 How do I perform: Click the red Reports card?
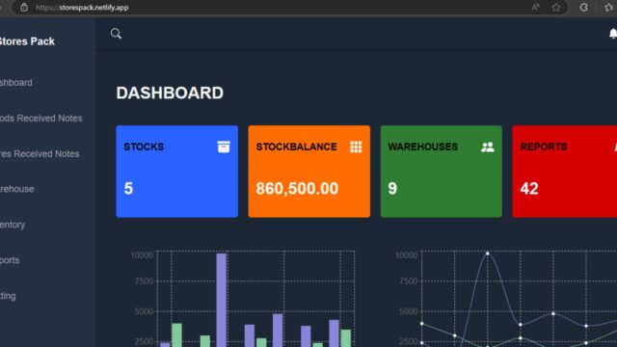pyautogui.click(x=564, y=172)
